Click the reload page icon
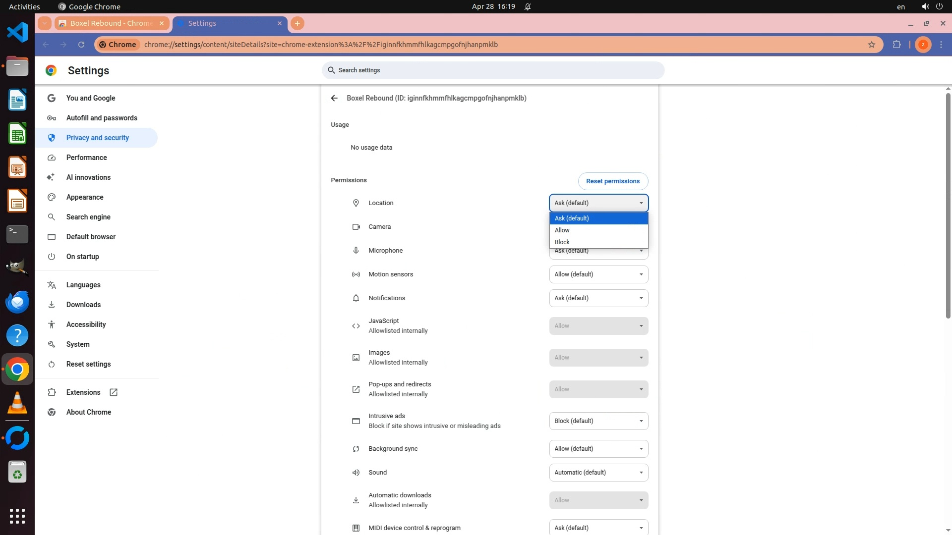The image size is (952, 535). tap(81, 45)
